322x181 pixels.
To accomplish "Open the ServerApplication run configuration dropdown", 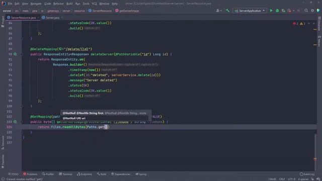I will [250, 11].
